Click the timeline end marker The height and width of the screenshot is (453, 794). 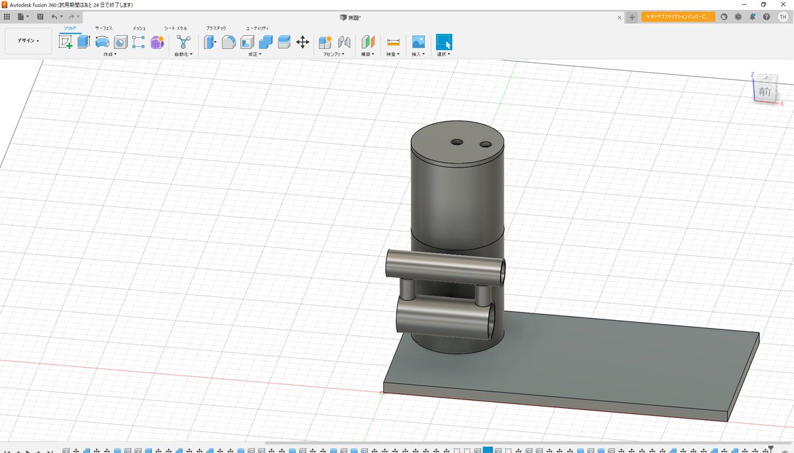770,450
